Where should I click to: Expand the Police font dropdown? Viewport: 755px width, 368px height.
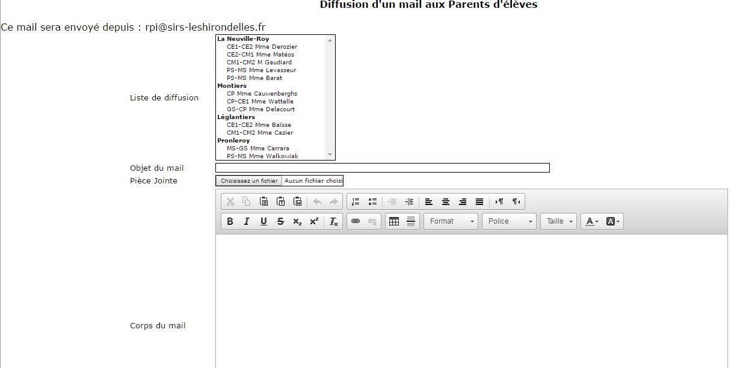point(509,221)
